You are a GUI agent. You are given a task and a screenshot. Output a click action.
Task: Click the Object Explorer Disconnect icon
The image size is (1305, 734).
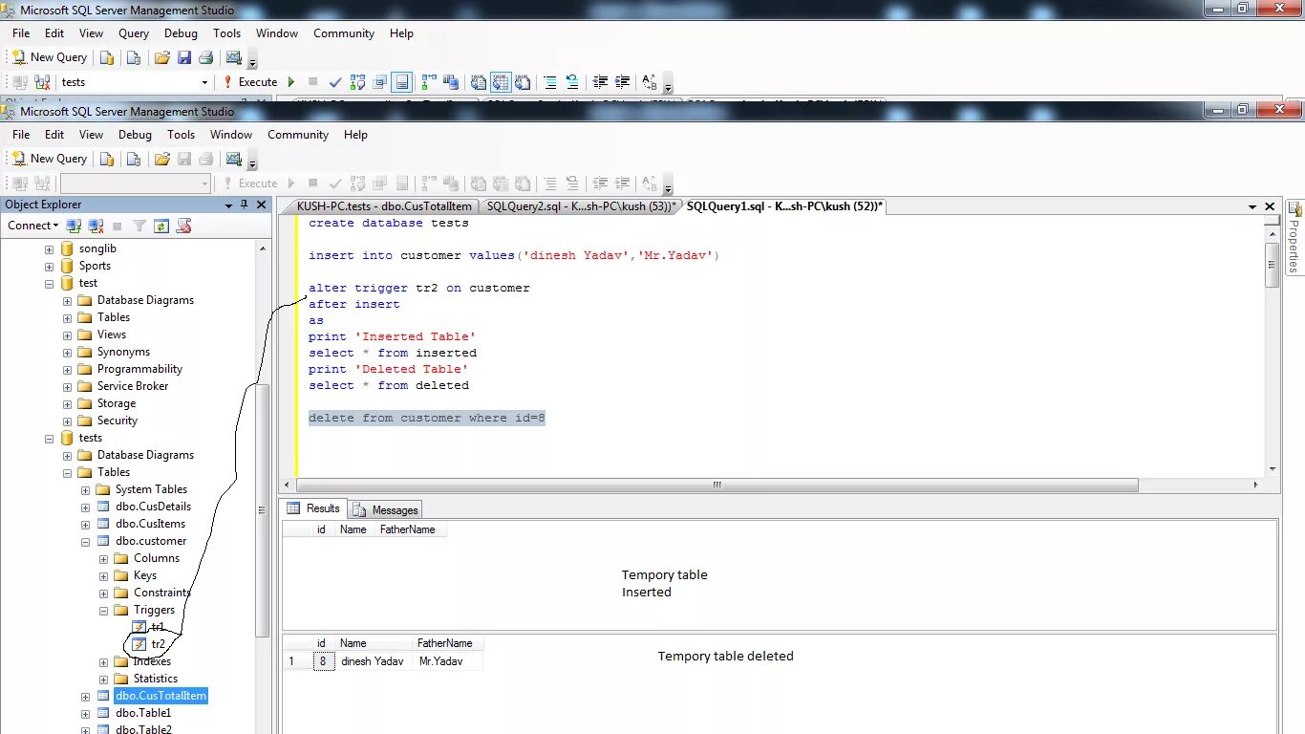(96, 227)
